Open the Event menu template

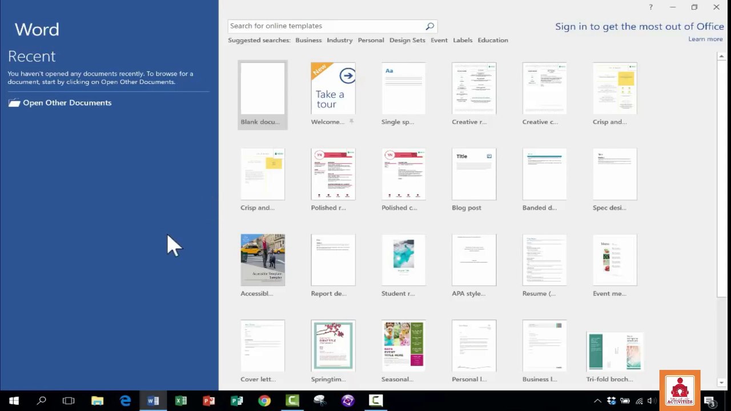(614, 266)
